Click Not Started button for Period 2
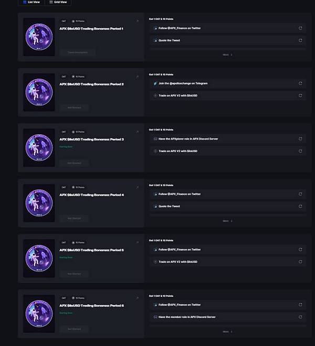This screenshot has width=315, height=346. click(x=74, y=107)
